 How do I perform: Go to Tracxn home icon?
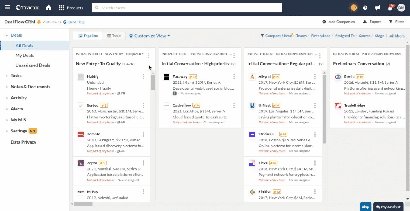[48, 8]
